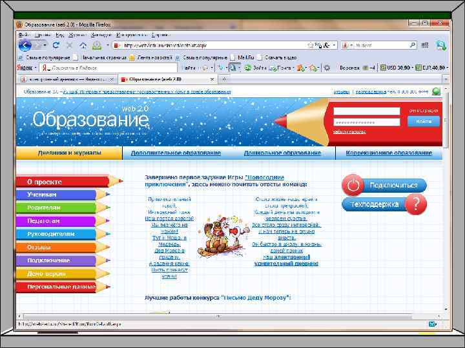Click the Firefox icon in title bar
This screenshot has width=465, height=348.
[x=20, y=24]
